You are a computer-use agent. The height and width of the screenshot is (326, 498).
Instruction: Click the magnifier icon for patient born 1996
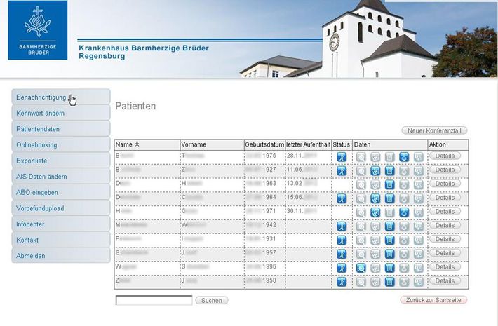point(361,267)
